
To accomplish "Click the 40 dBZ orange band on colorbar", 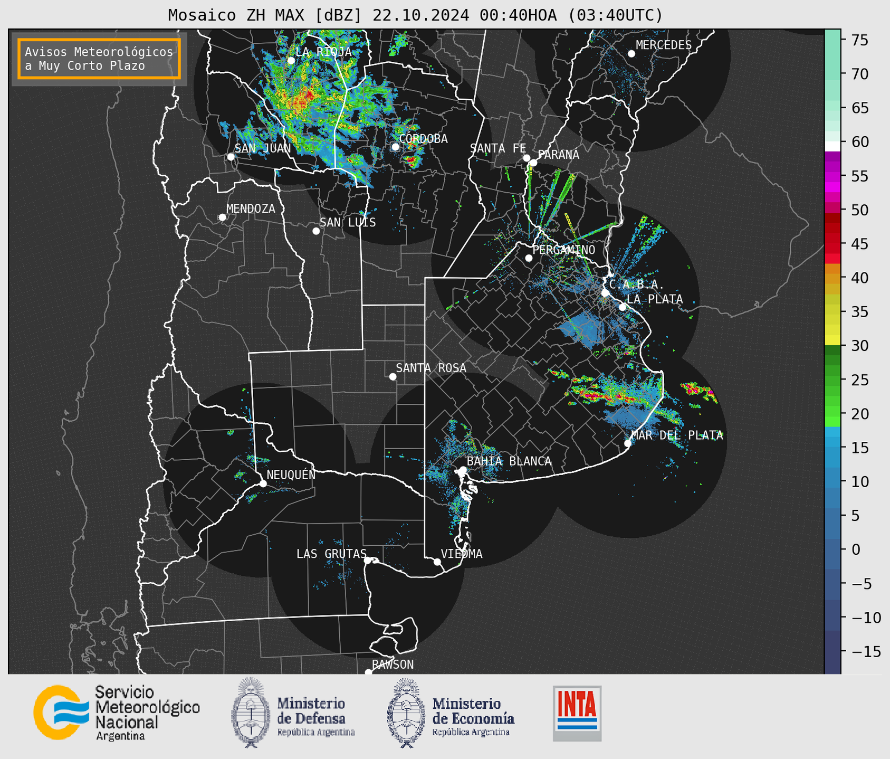I will pos(832,278).
